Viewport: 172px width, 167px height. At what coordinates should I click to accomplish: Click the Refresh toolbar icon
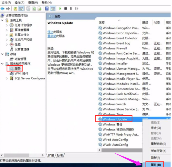click(34, 9)
